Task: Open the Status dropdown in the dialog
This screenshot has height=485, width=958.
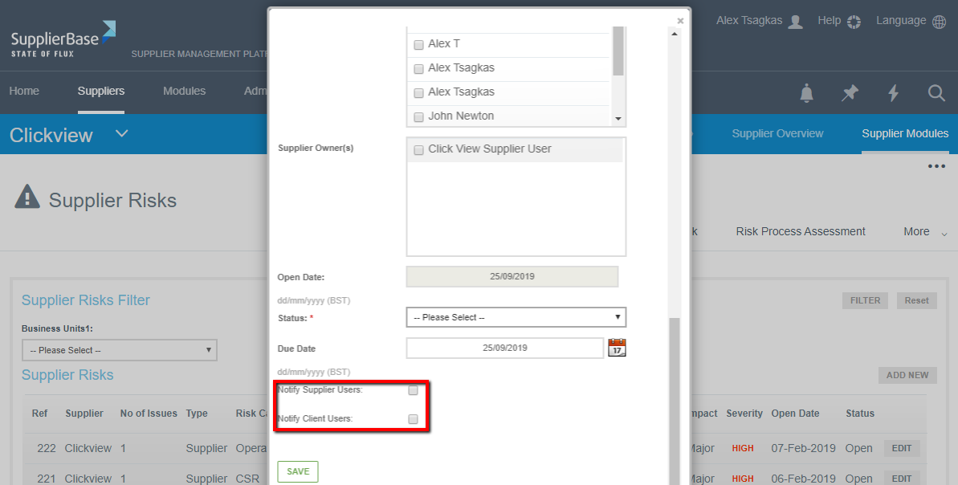Action: pos(516,317)
